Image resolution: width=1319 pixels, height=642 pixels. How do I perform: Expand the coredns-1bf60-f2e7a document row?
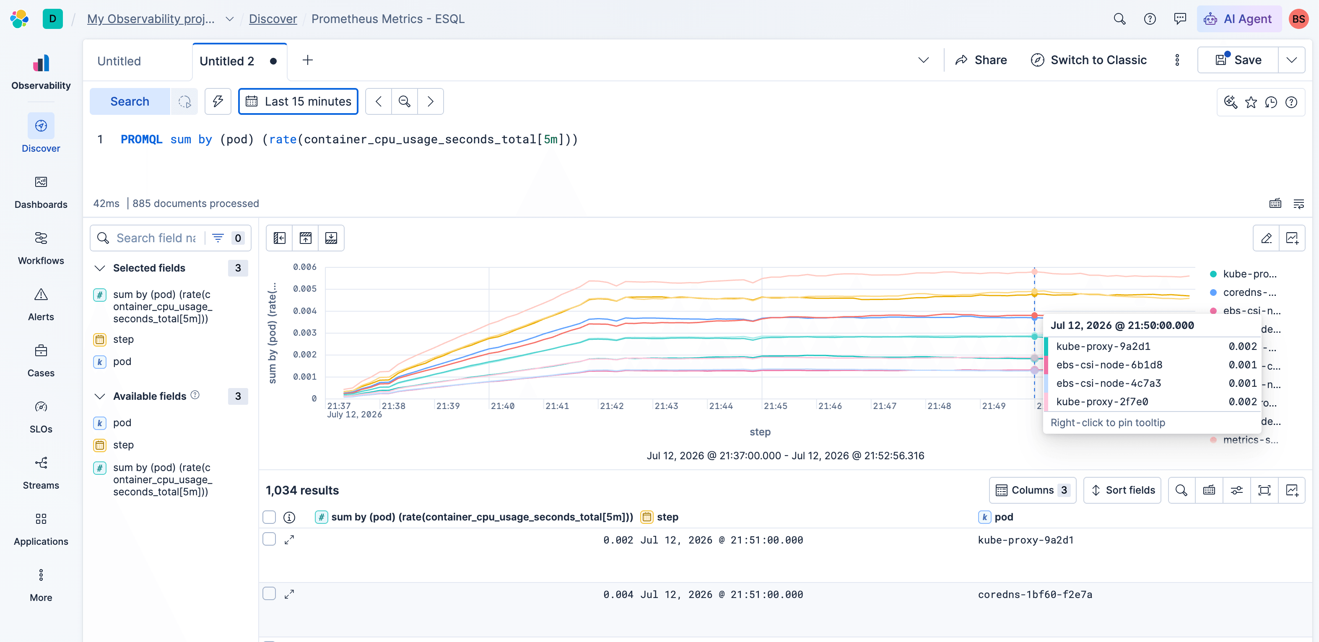pyautogui.click(x=289, y=594)
